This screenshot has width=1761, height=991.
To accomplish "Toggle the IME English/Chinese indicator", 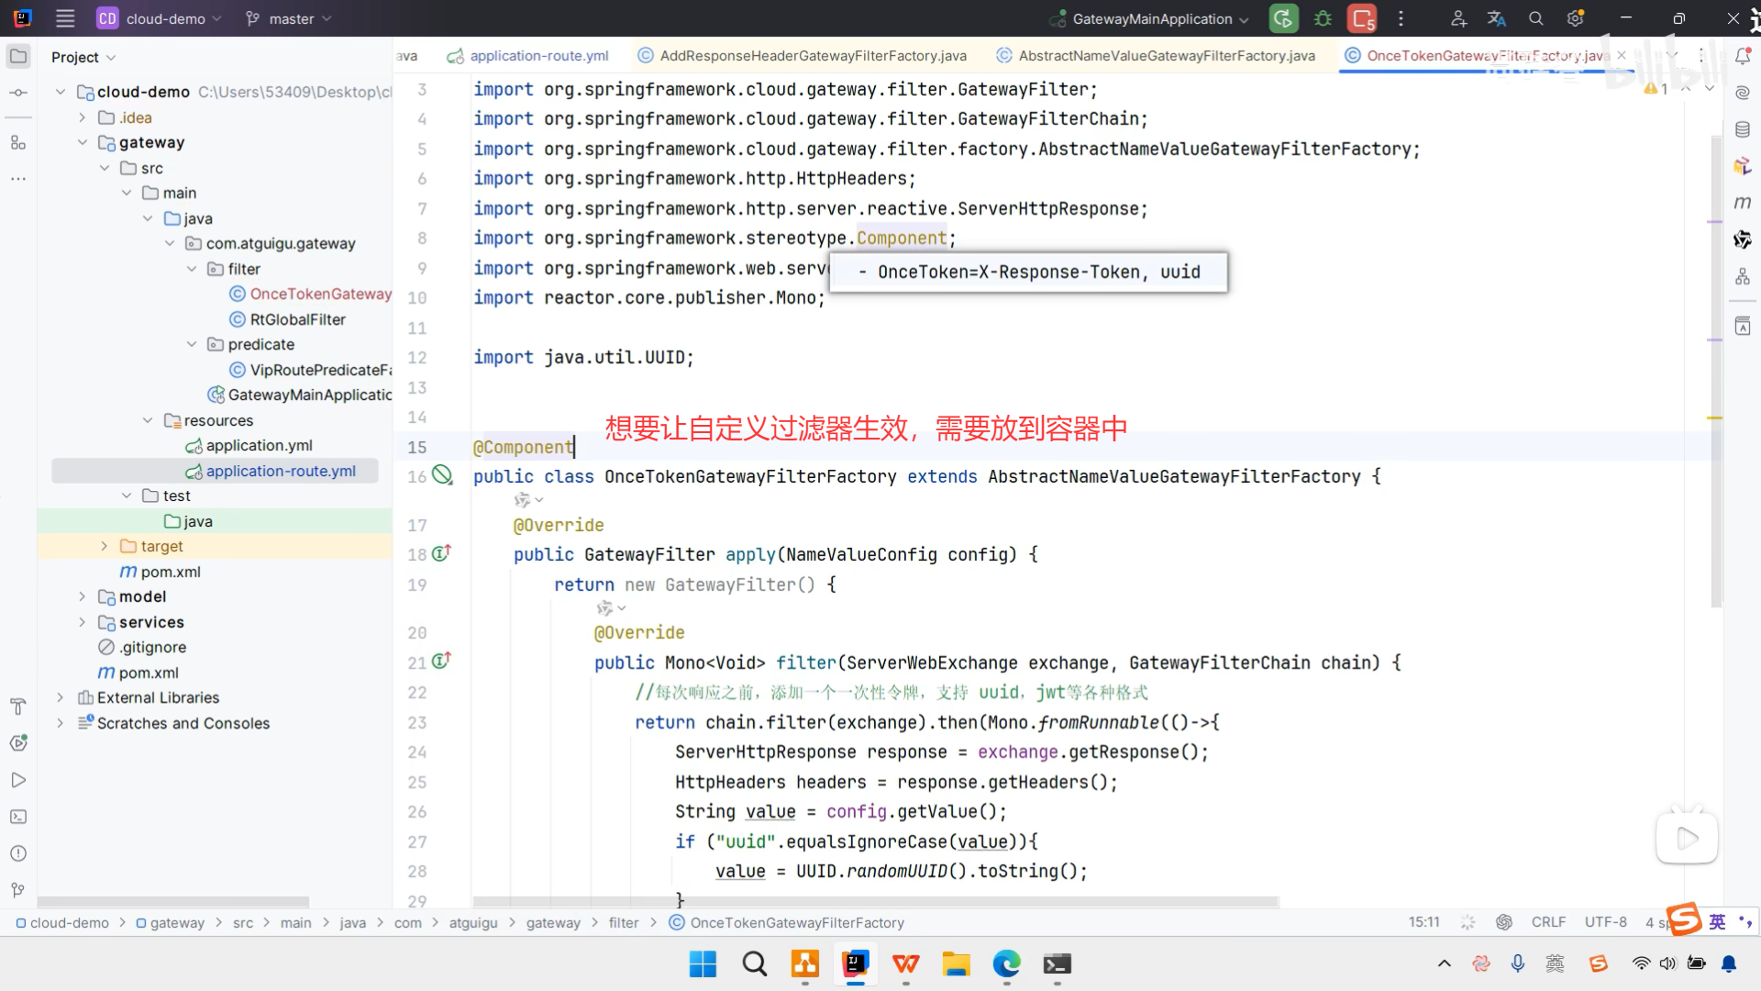I will tap(1717, 921).
